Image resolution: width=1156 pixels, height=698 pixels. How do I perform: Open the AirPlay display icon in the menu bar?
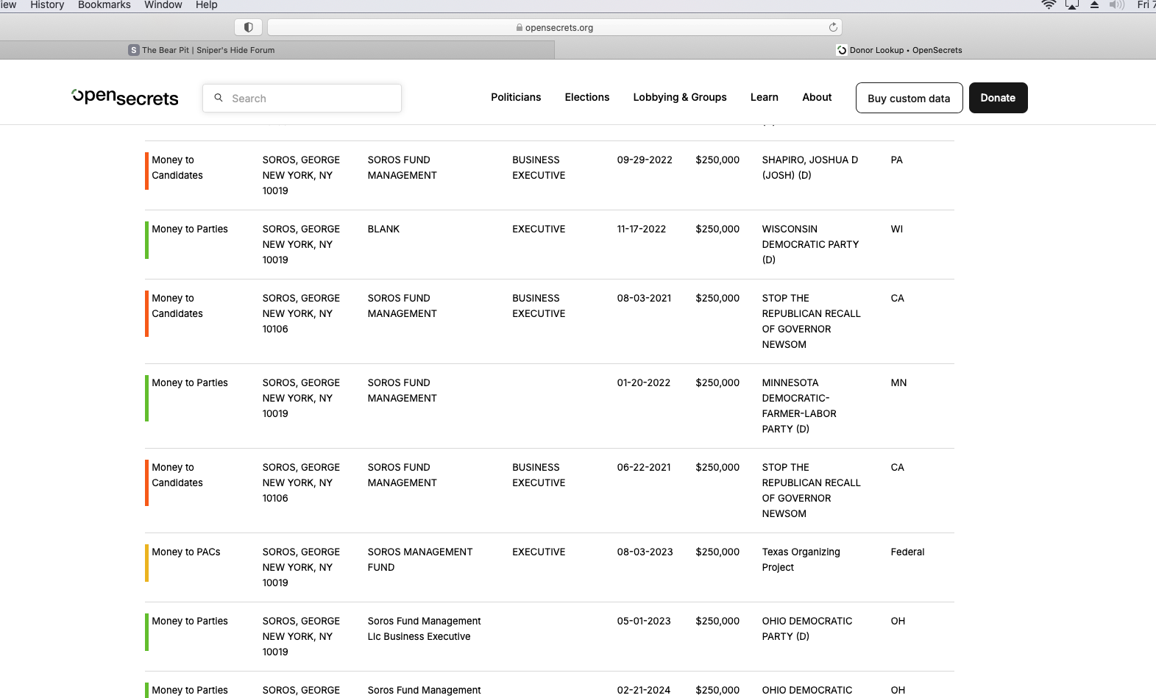coord(1072,5)
